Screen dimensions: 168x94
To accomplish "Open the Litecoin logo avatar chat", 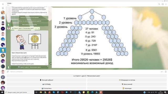I will click(x=3, y=77).
